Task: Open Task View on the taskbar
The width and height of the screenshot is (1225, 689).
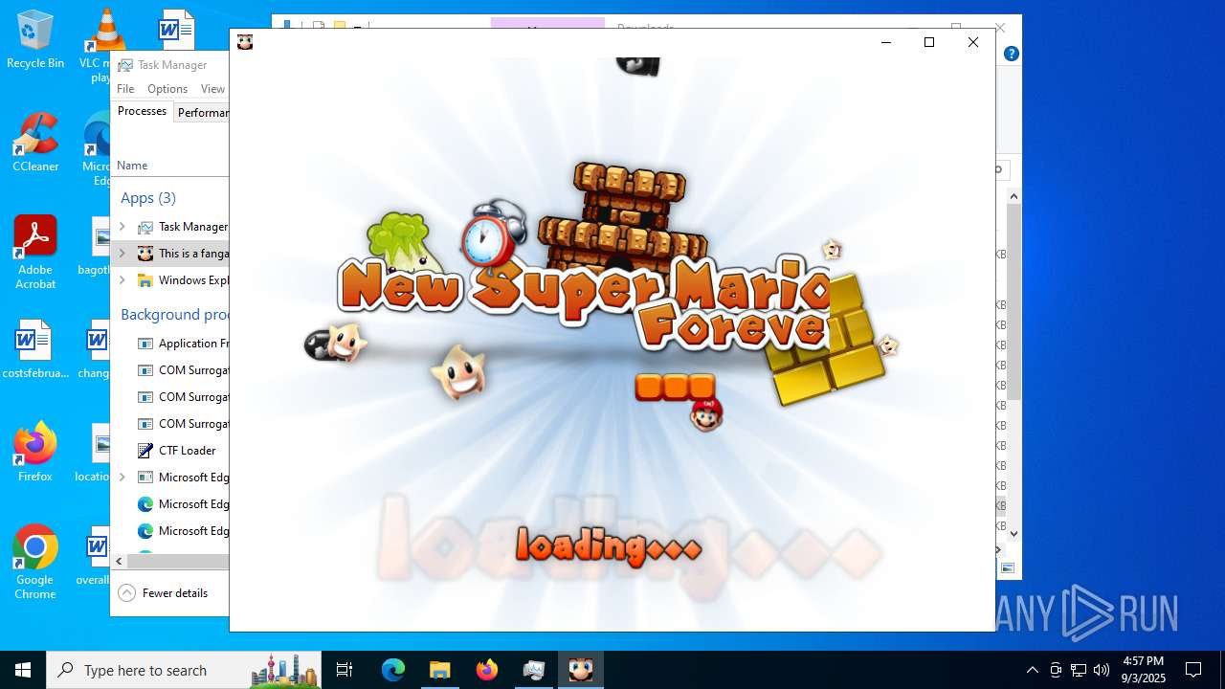Action: [345, 670]
